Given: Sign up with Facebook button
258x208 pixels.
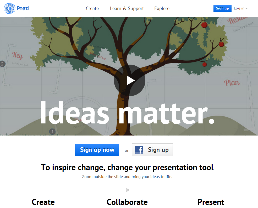Looking at the screenshot, I should click(x=152, y=150).
